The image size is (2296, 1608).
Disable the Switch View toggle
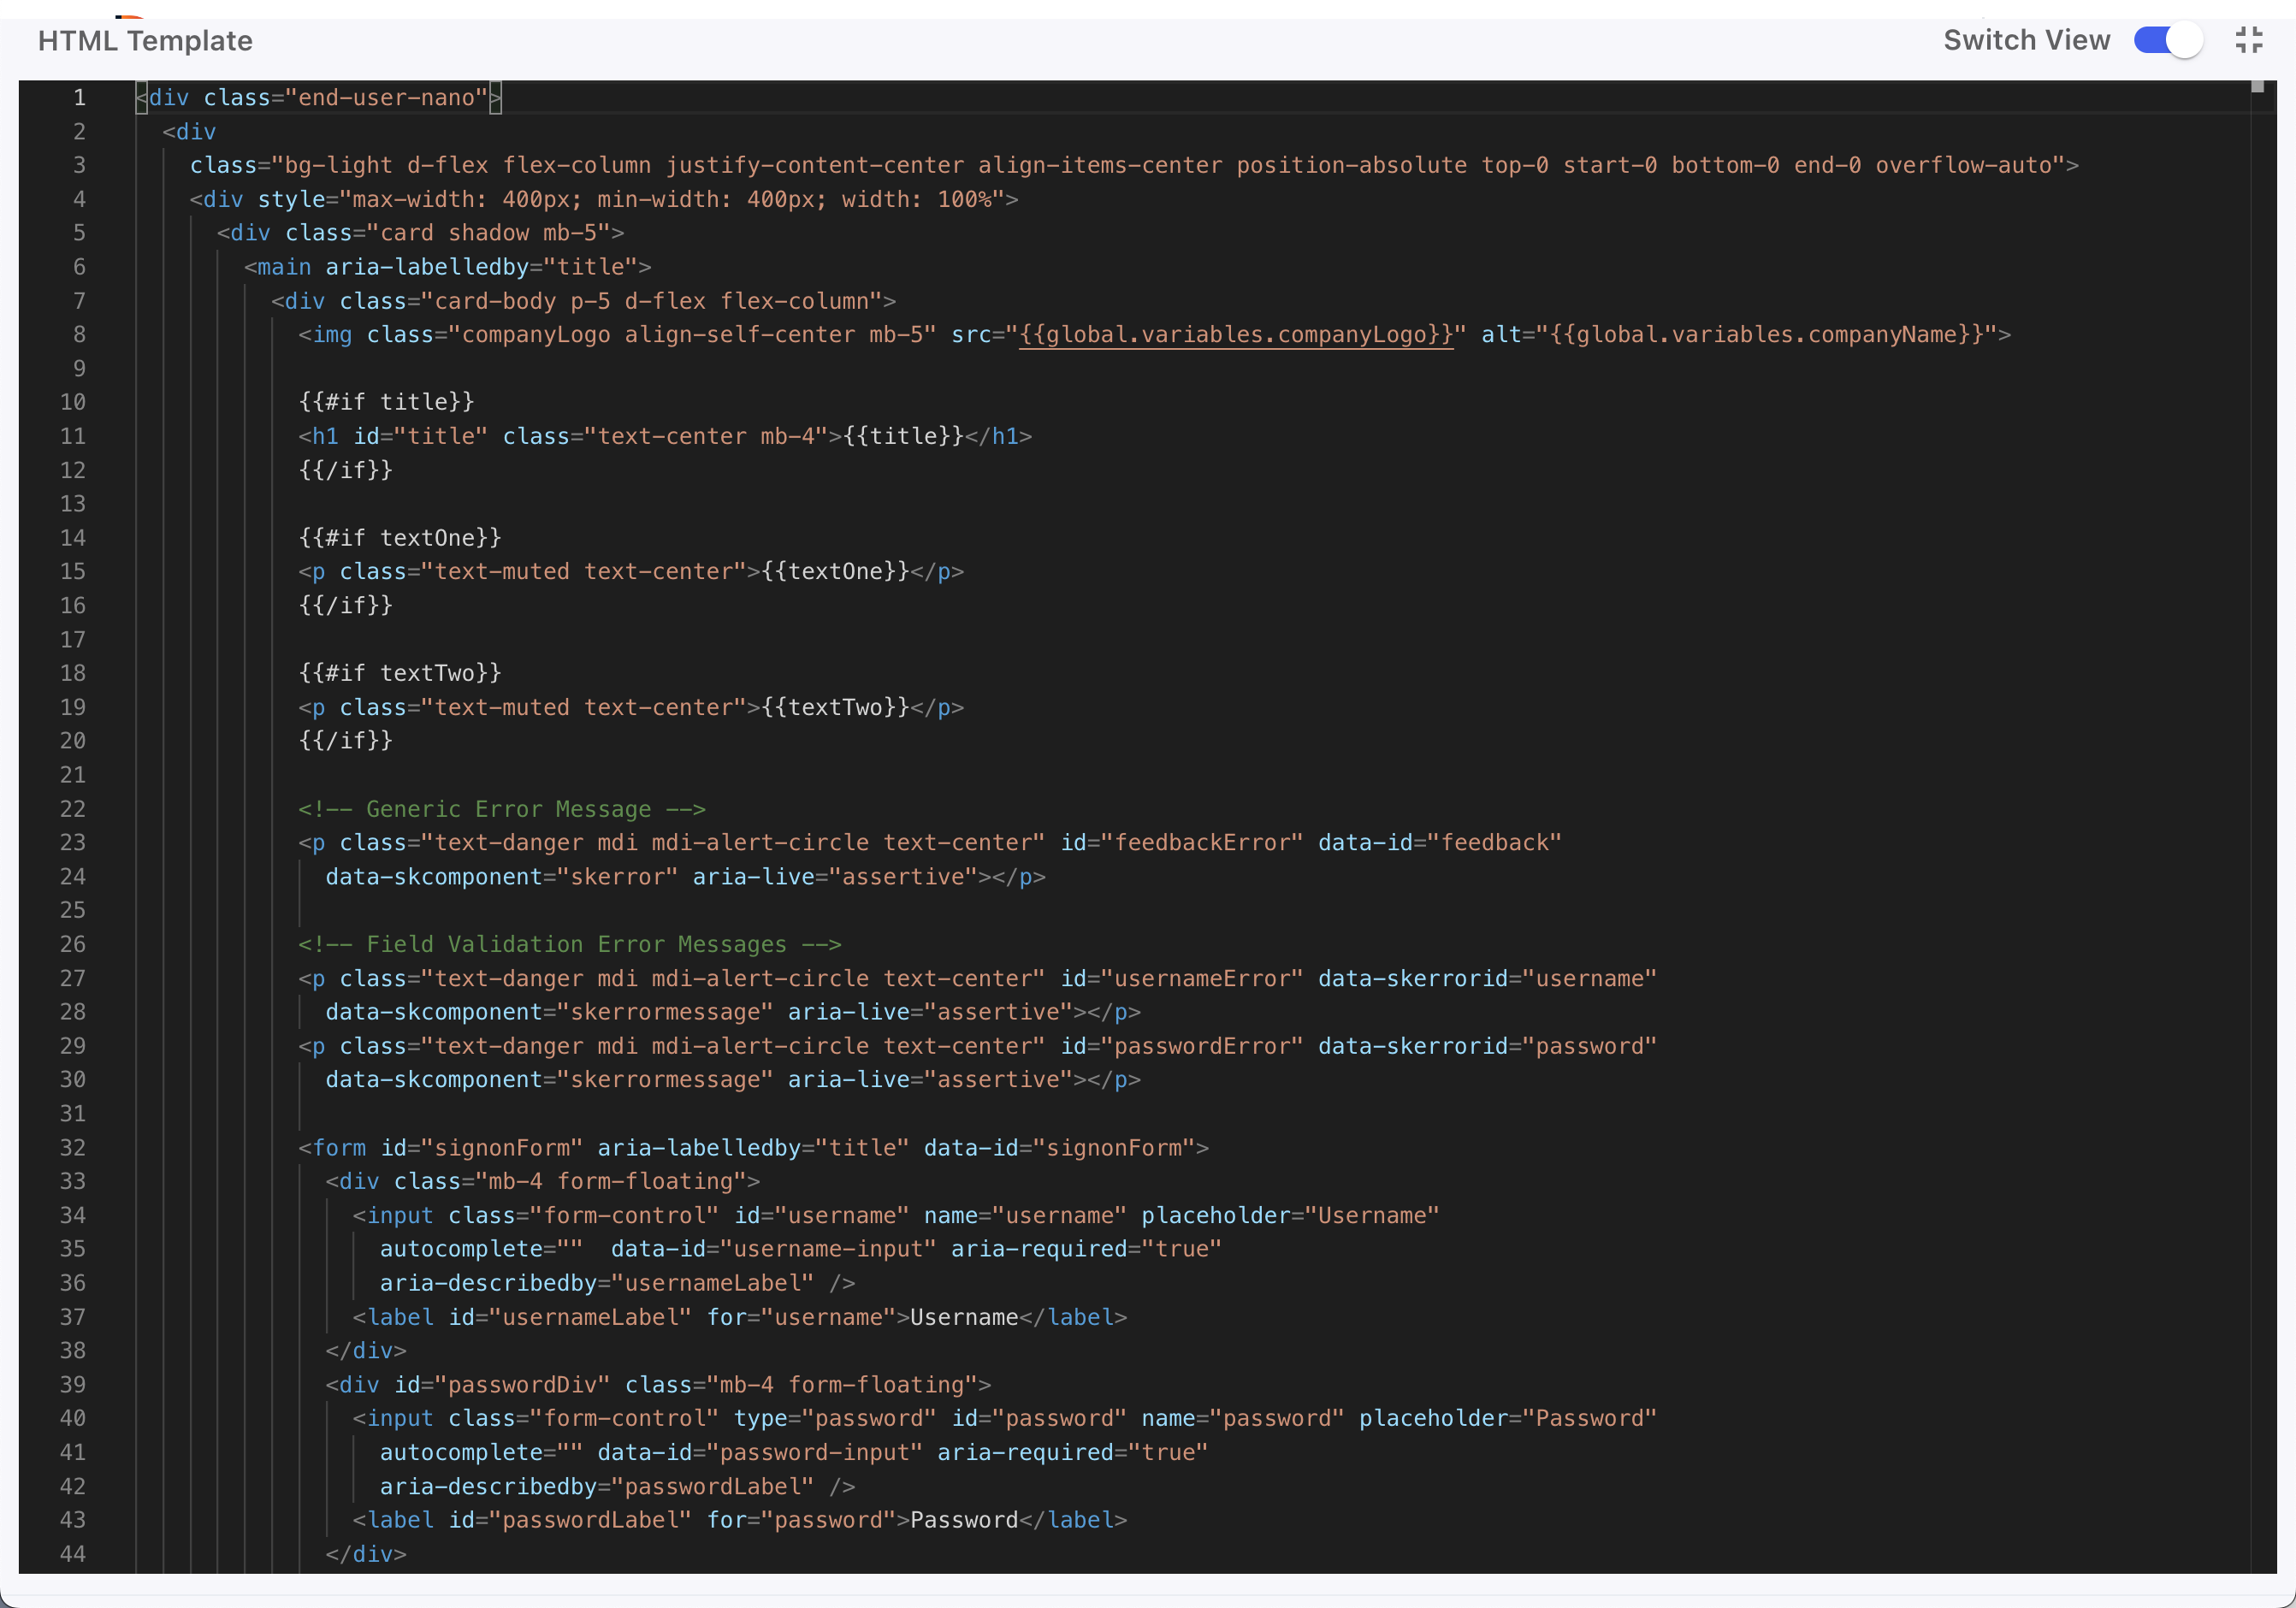[2166, 40]
